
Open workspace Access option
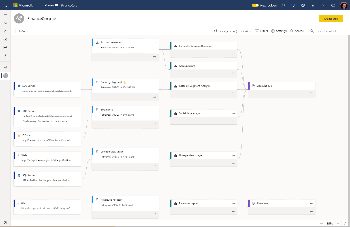[297, 31]
